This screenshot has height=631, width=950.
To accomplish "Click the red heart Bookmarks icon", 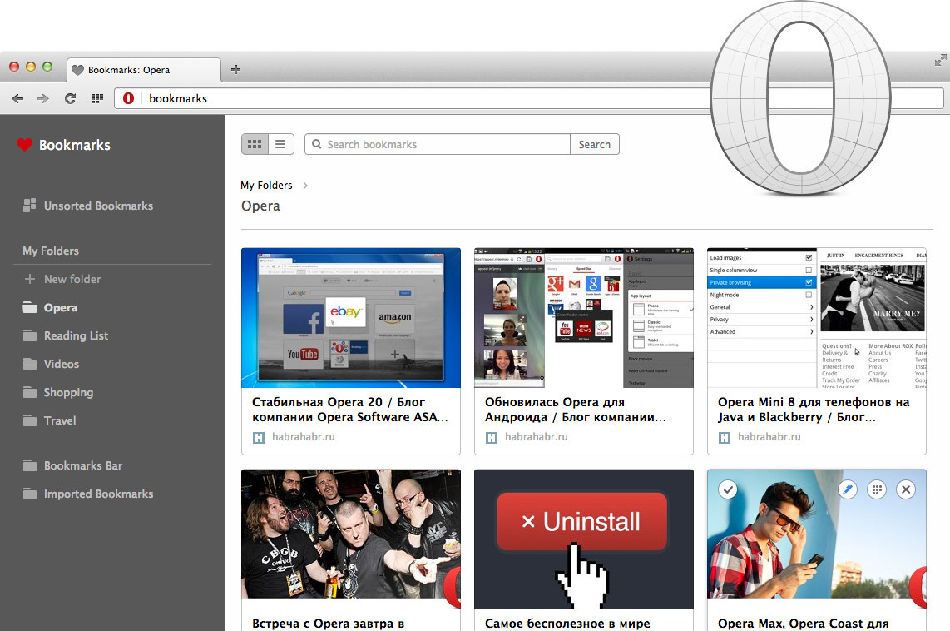I will pos(24,145).
